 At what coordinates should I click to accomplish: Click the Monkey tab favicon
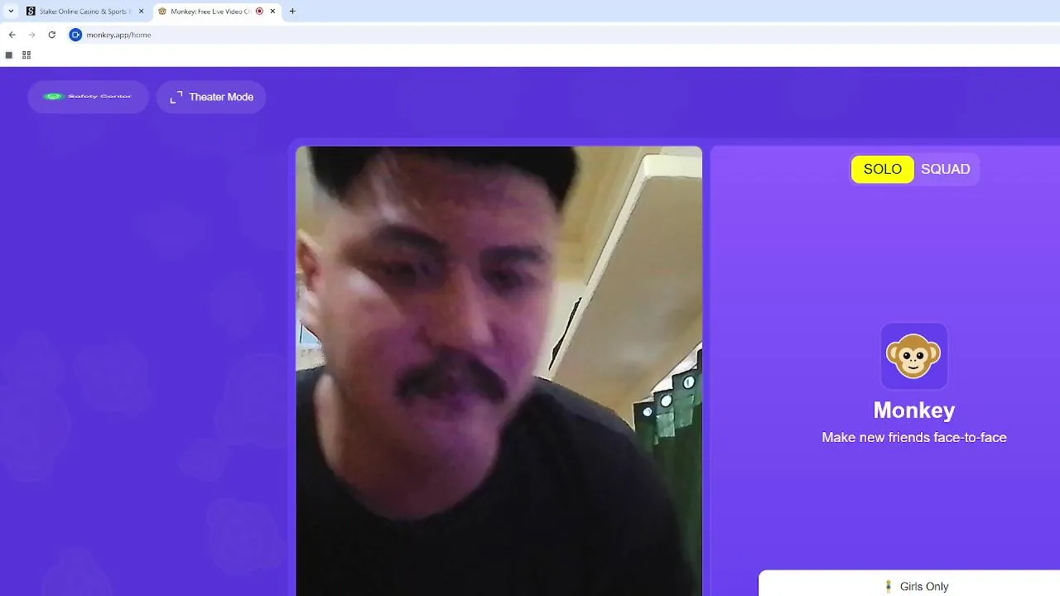(x=162, y=12)
